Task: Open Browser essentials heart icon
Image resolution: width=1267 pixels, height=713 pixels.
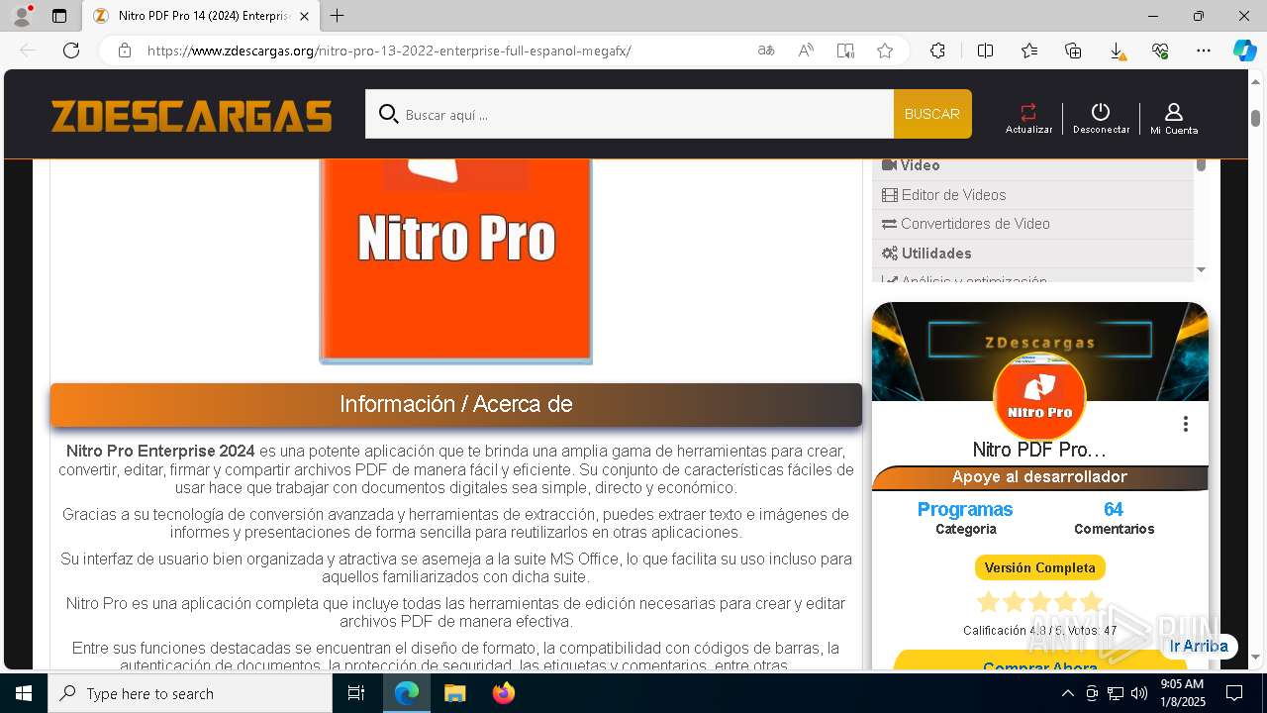Action: (1160, 51)
